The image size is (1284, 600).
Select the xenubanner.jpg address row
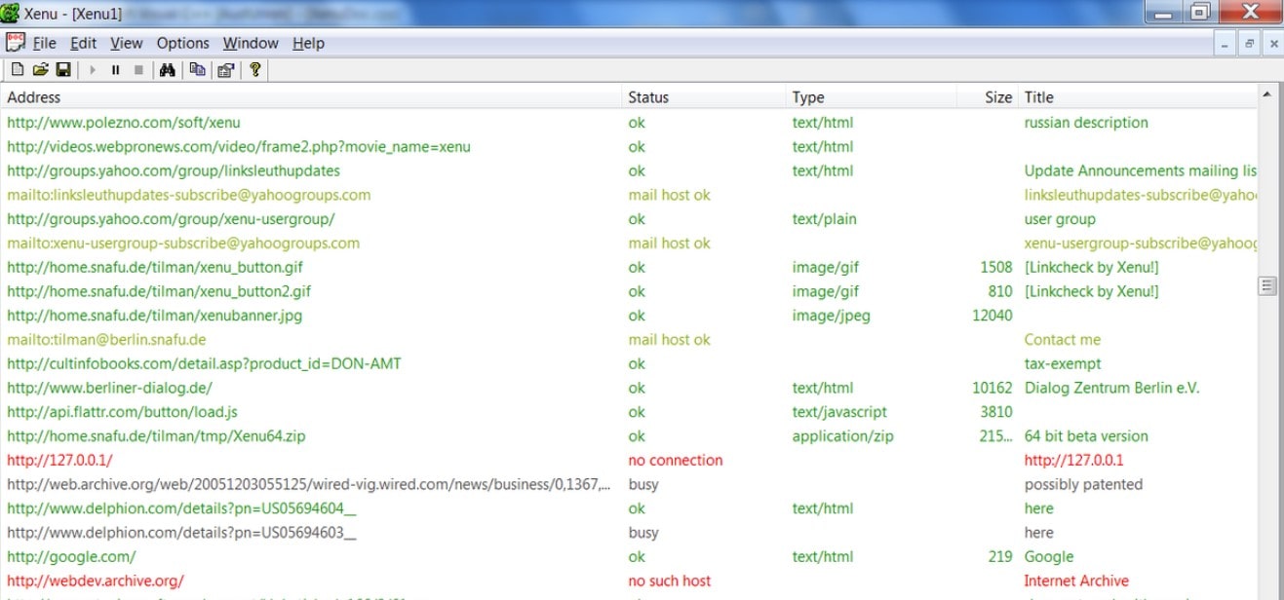155,316
